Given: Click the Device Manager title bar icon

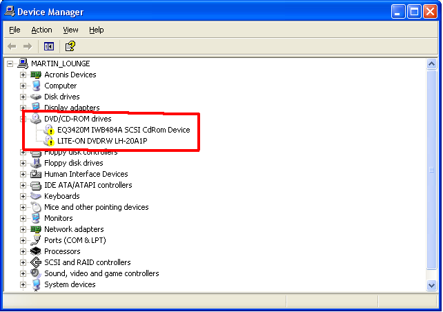Looking at the screenshot, I should click(x=10, y=11).
